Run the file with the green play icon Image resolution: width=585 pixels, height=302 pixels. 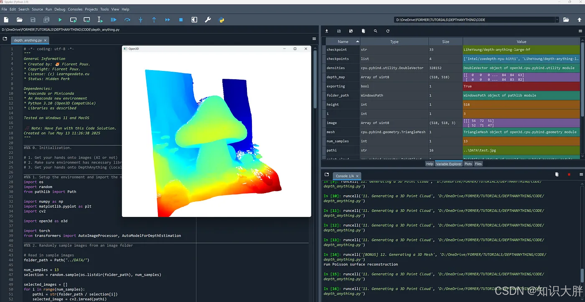coord(60,20)
